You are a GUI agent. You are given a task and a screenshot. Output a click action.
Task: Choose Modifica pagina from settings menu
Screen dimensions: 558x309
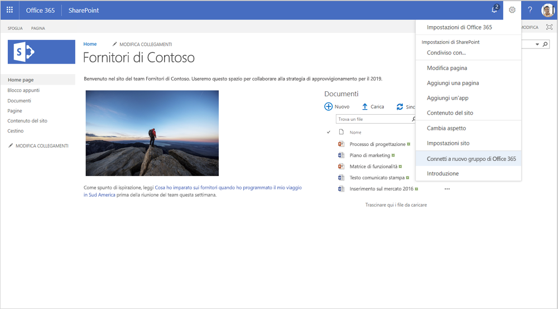(447, 68)
